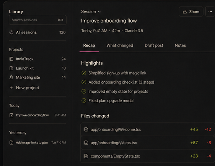Click the Improve onboarding flow session icon

[11, 115]
